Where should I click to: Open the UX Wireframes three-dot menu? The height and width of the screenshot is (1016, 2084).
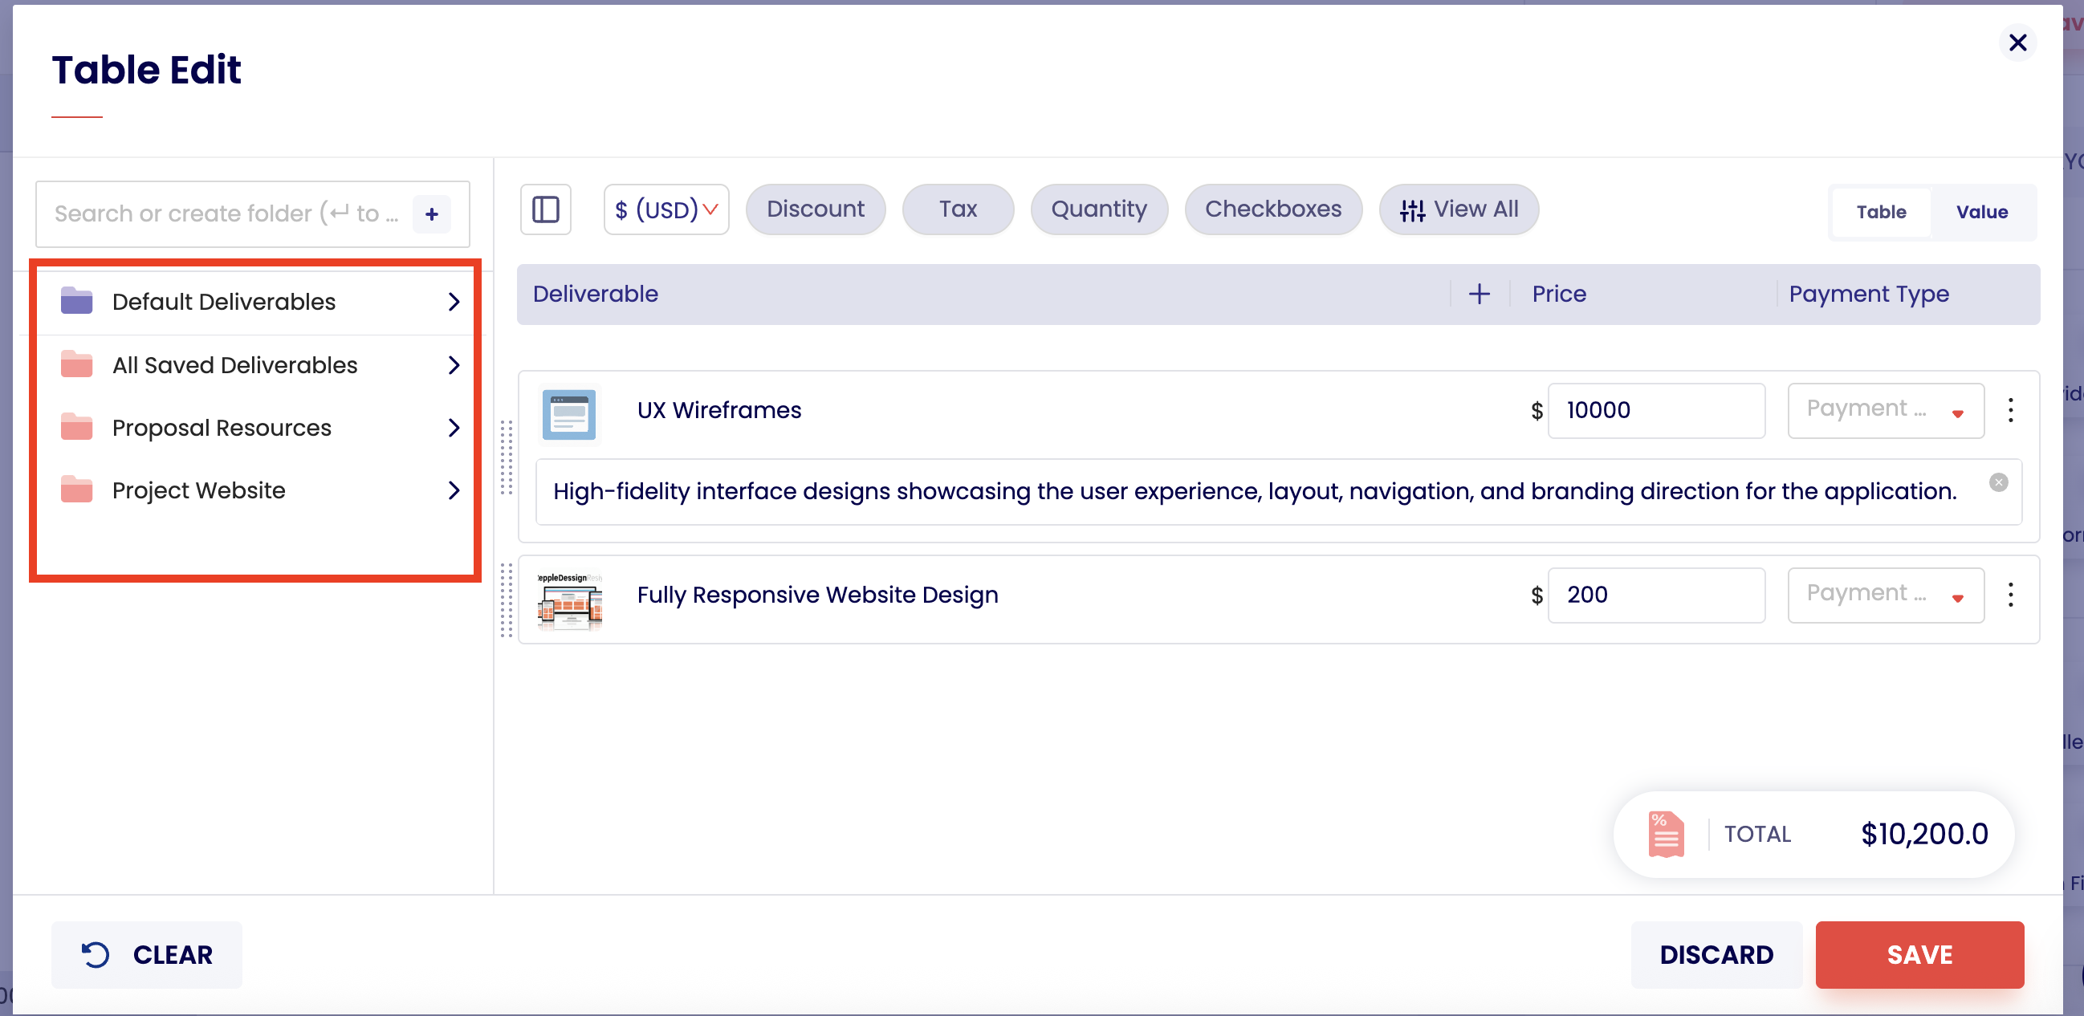coord(2010,410)
